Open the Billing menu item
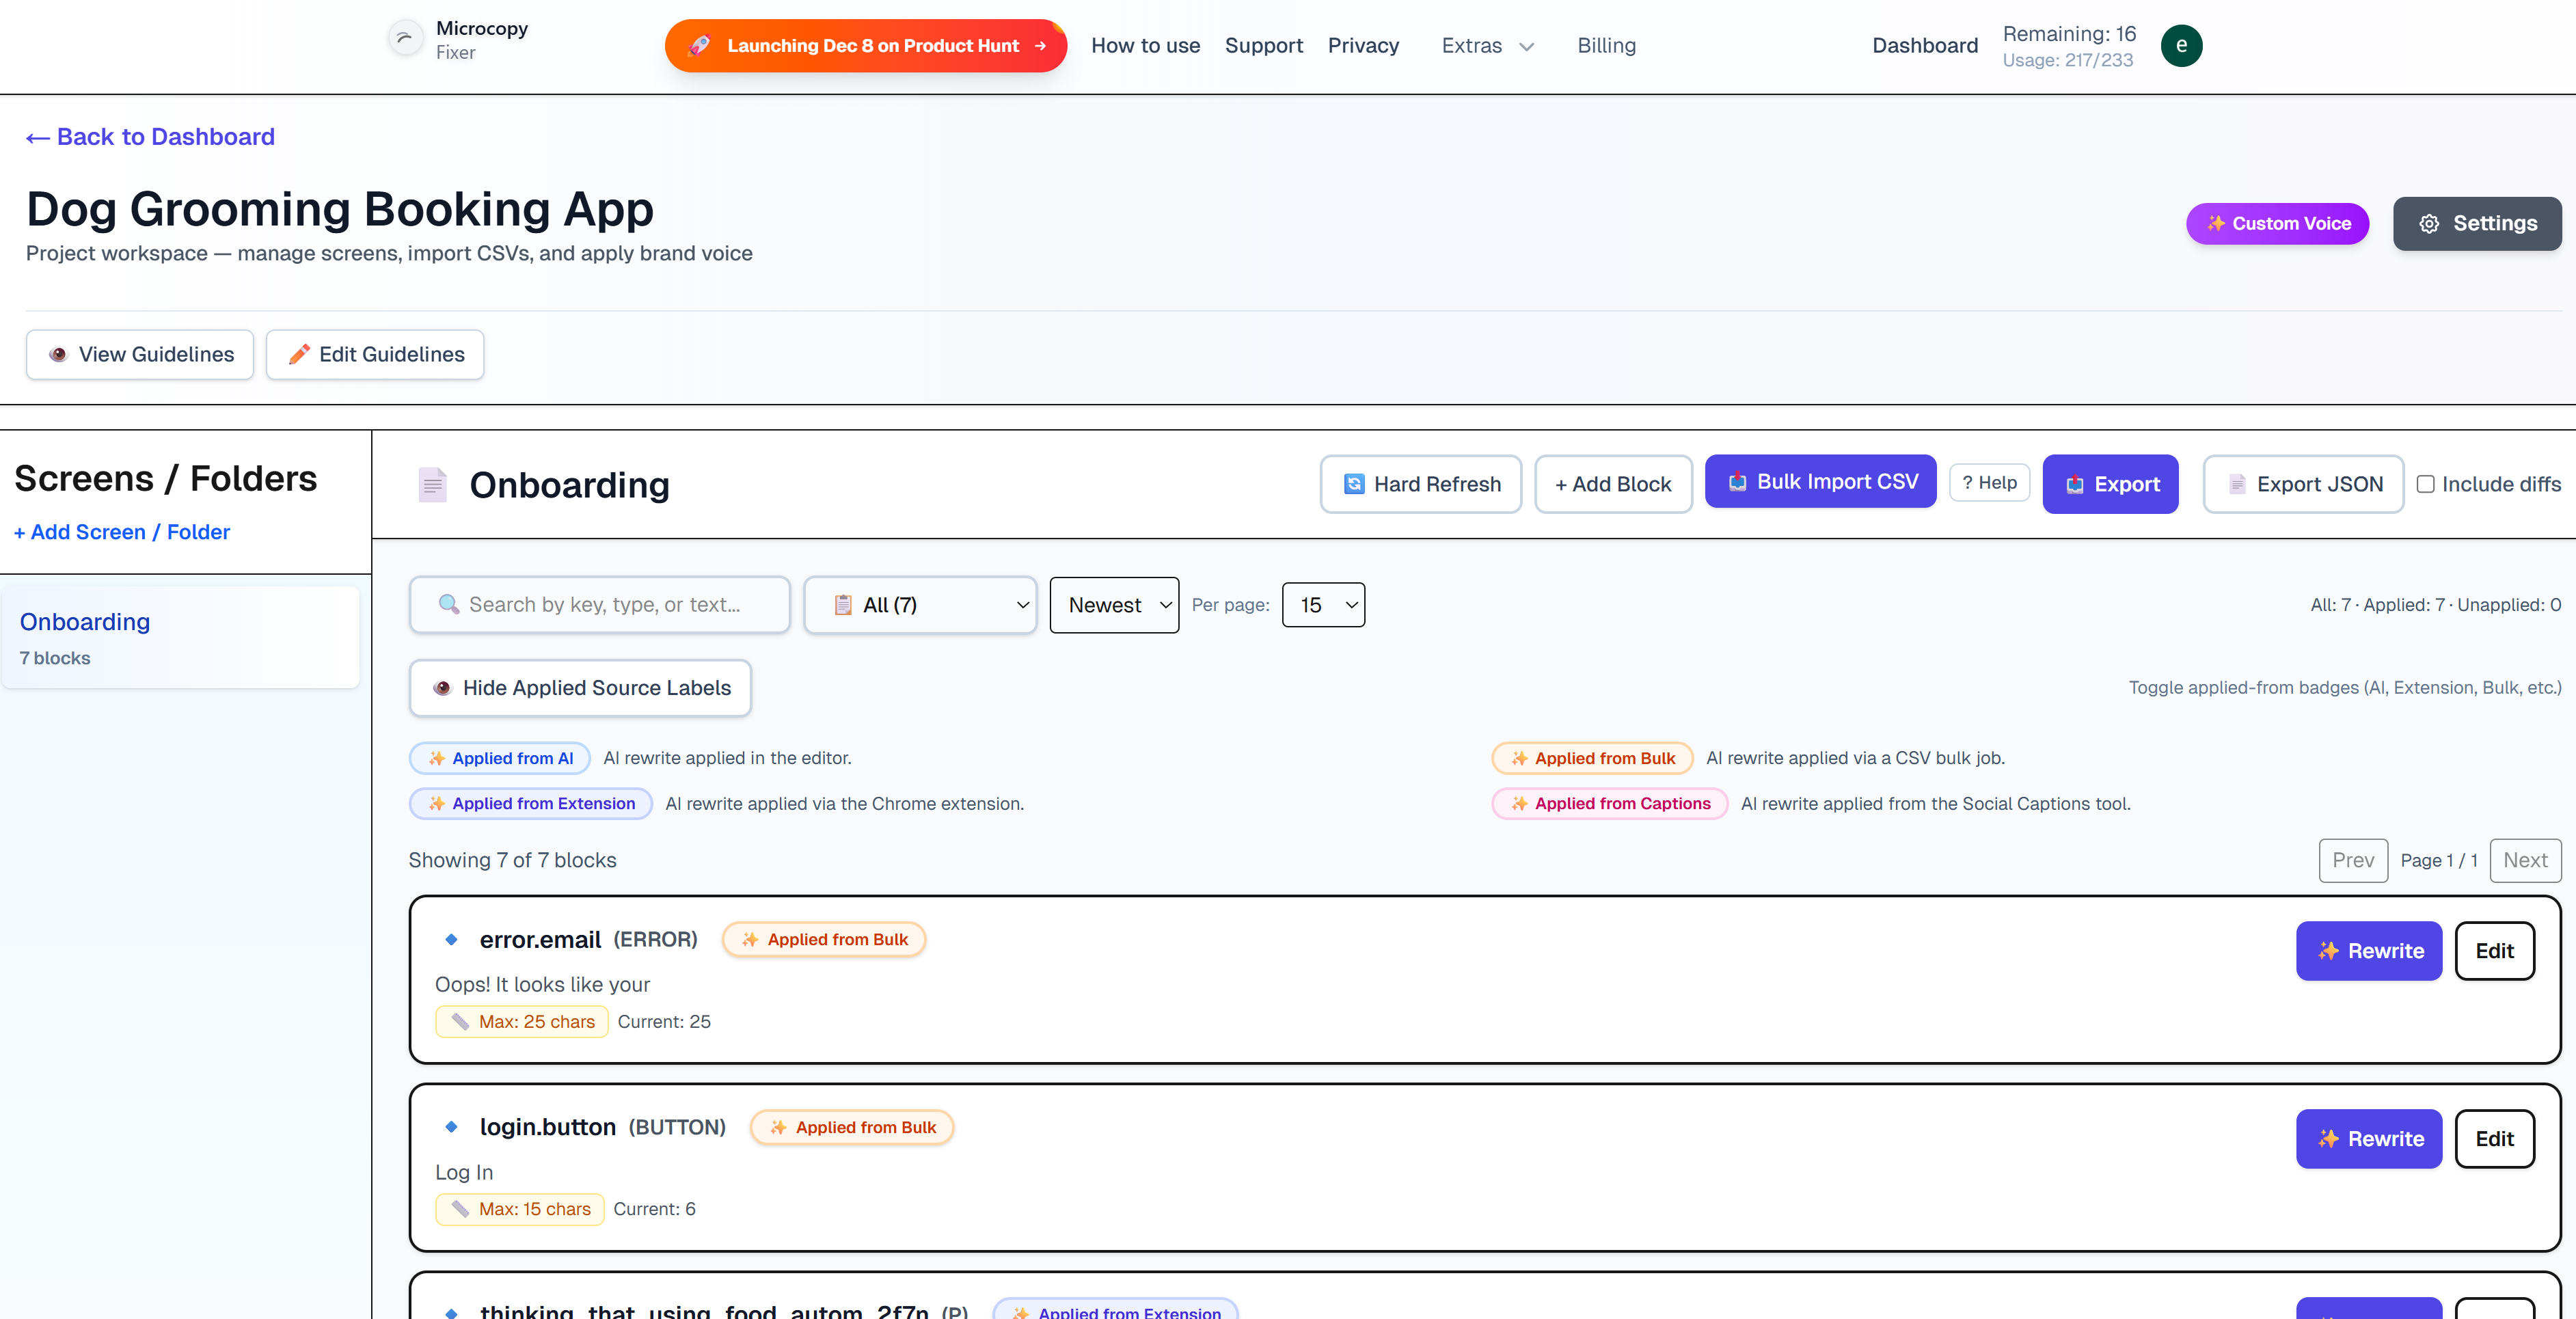Viewport: 2576px width, 1319px height. tap(1606, 45)
